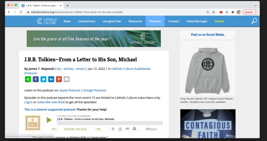Open the Google Podcasts link

tap(95, 91)
